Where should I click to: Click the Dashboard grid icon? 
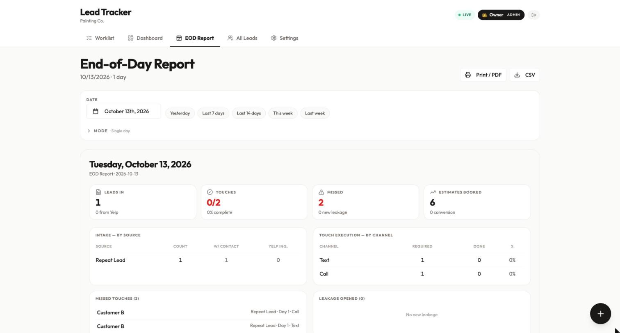tap(130, 38)
